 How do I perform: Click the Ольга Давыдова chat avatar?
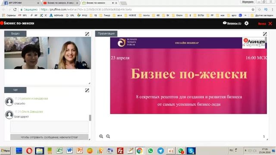pos(9,115)
